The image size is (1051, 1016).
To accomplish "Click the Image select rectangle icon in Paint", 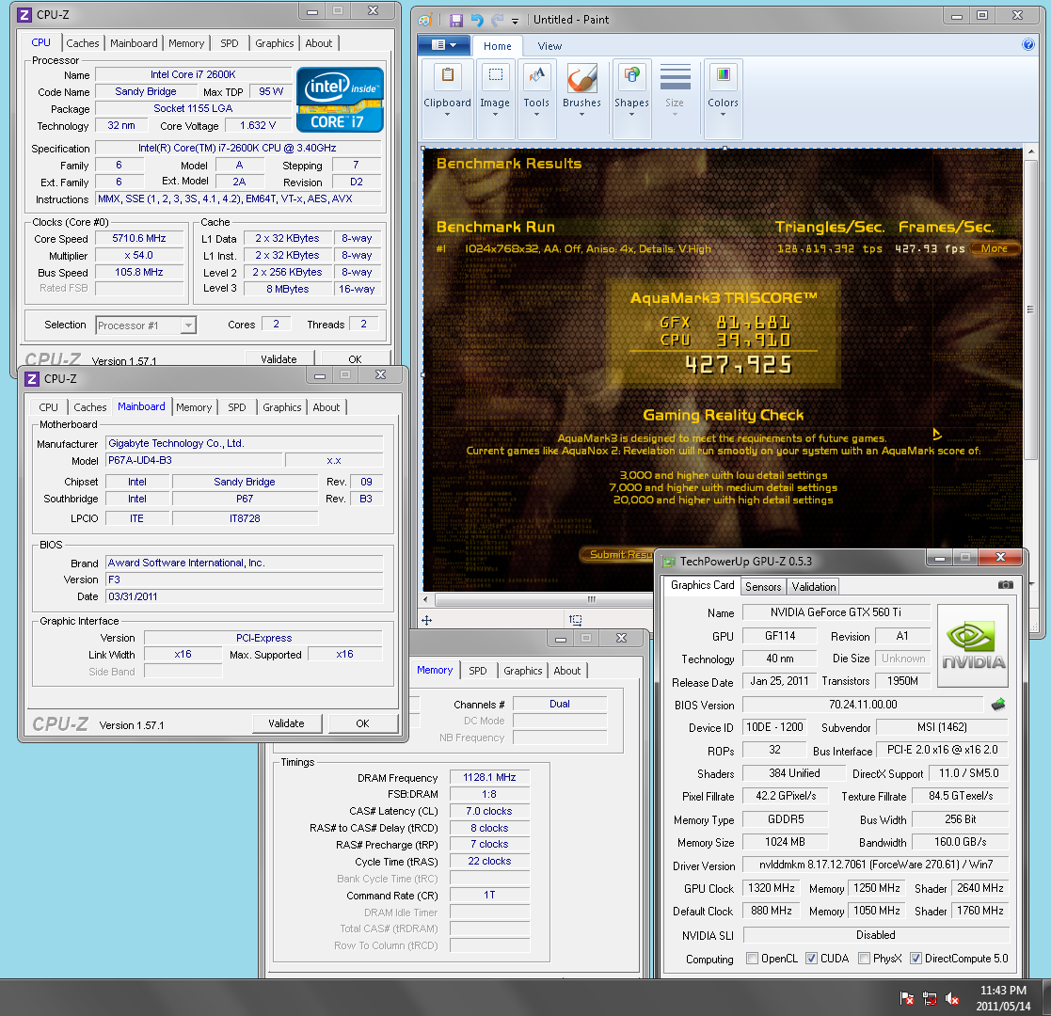I will coord(495,76).
